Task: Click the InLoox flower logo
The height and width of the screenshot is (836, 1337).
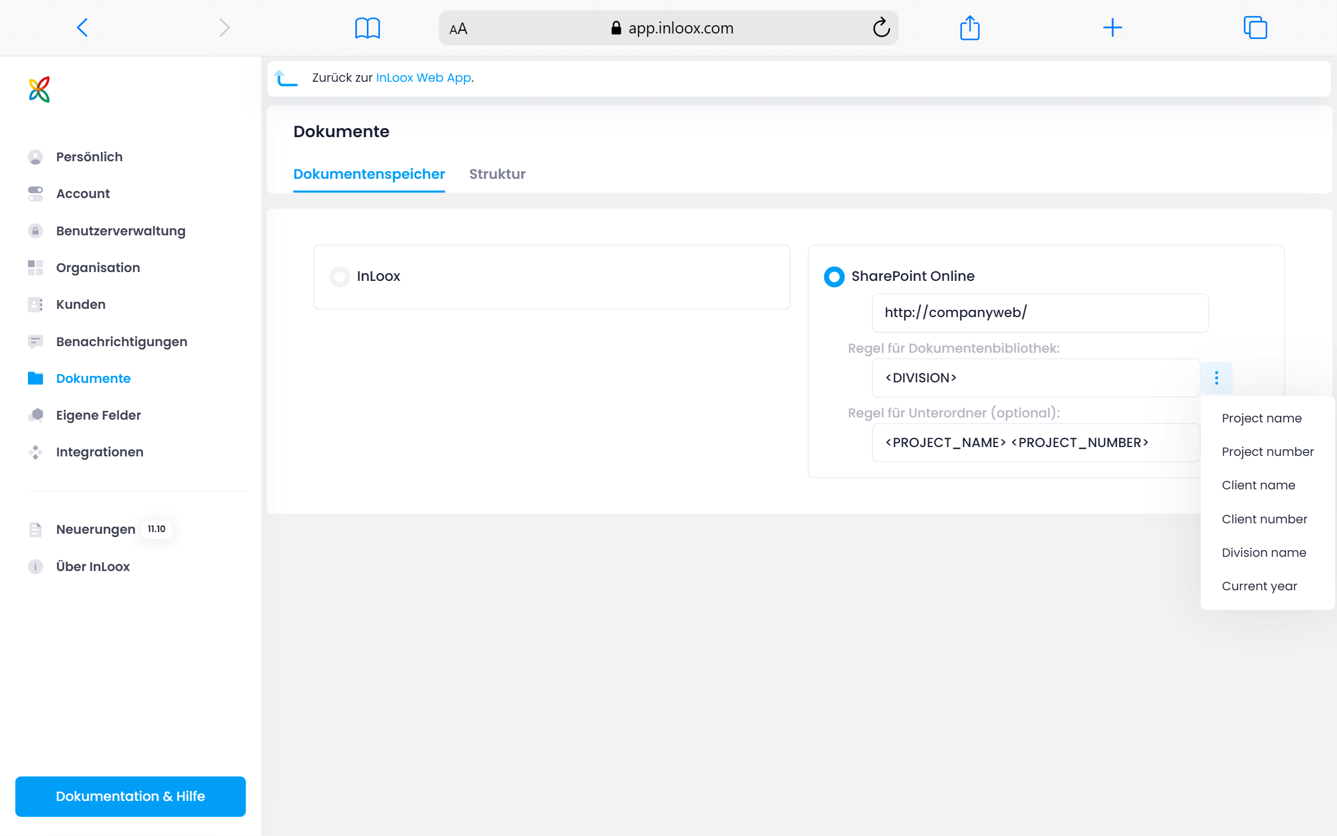Action: 39,89
